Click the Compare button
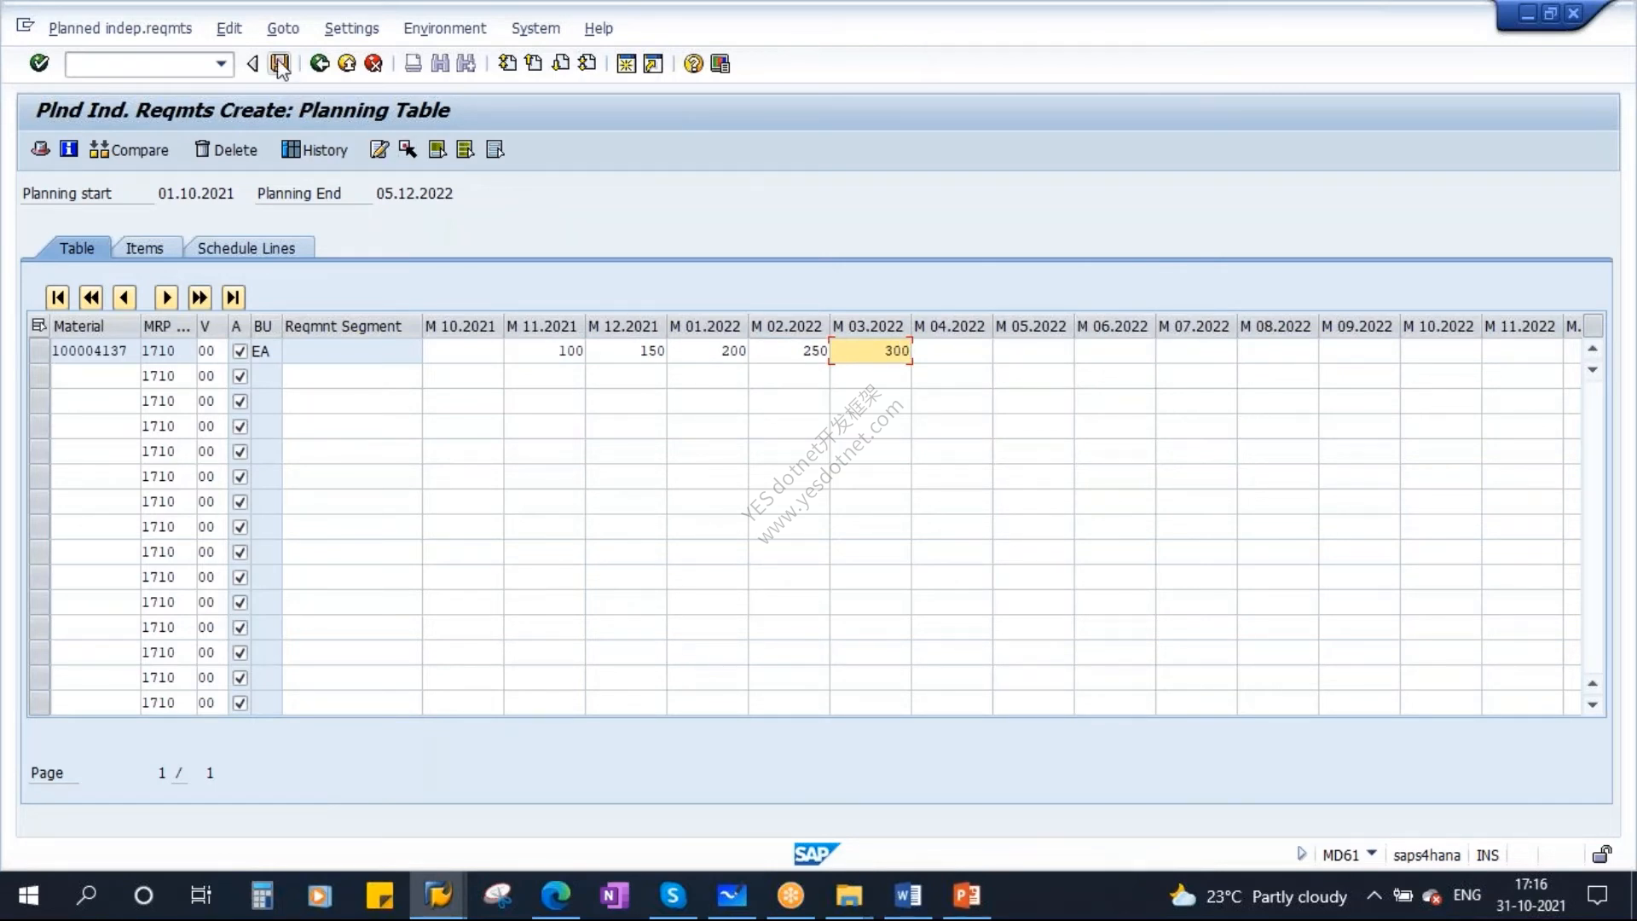The image size is (1637, 921). point(130,150)
